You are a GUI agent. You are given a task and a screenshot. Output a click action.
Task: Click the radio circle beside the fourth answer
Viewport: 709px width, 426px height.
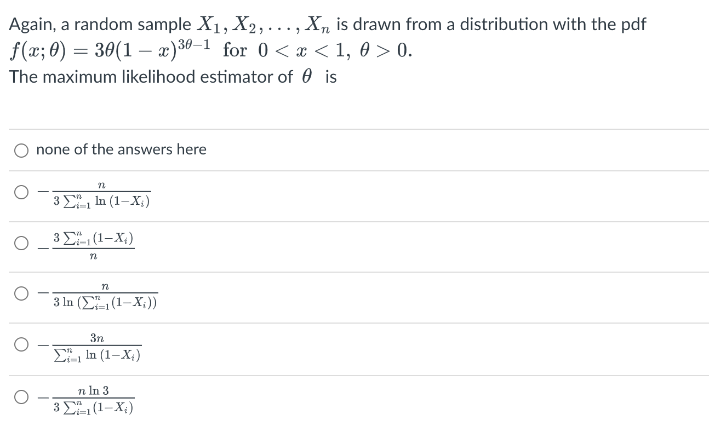click(21, 292)
